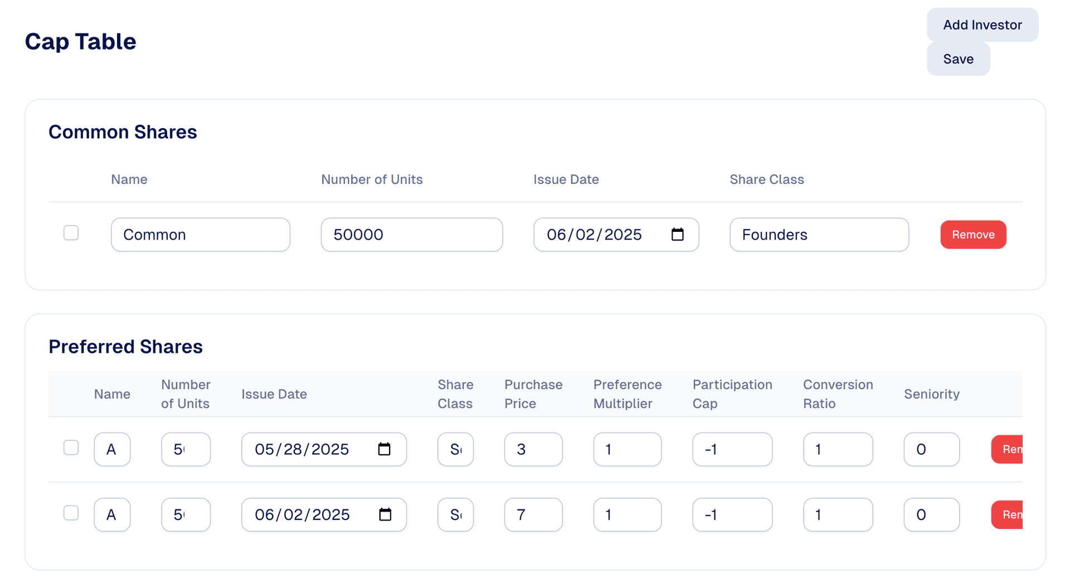Tick checkbox for first preferred share row
The height and width of the screenshot is (583, 1070).
tap(71, 448)
